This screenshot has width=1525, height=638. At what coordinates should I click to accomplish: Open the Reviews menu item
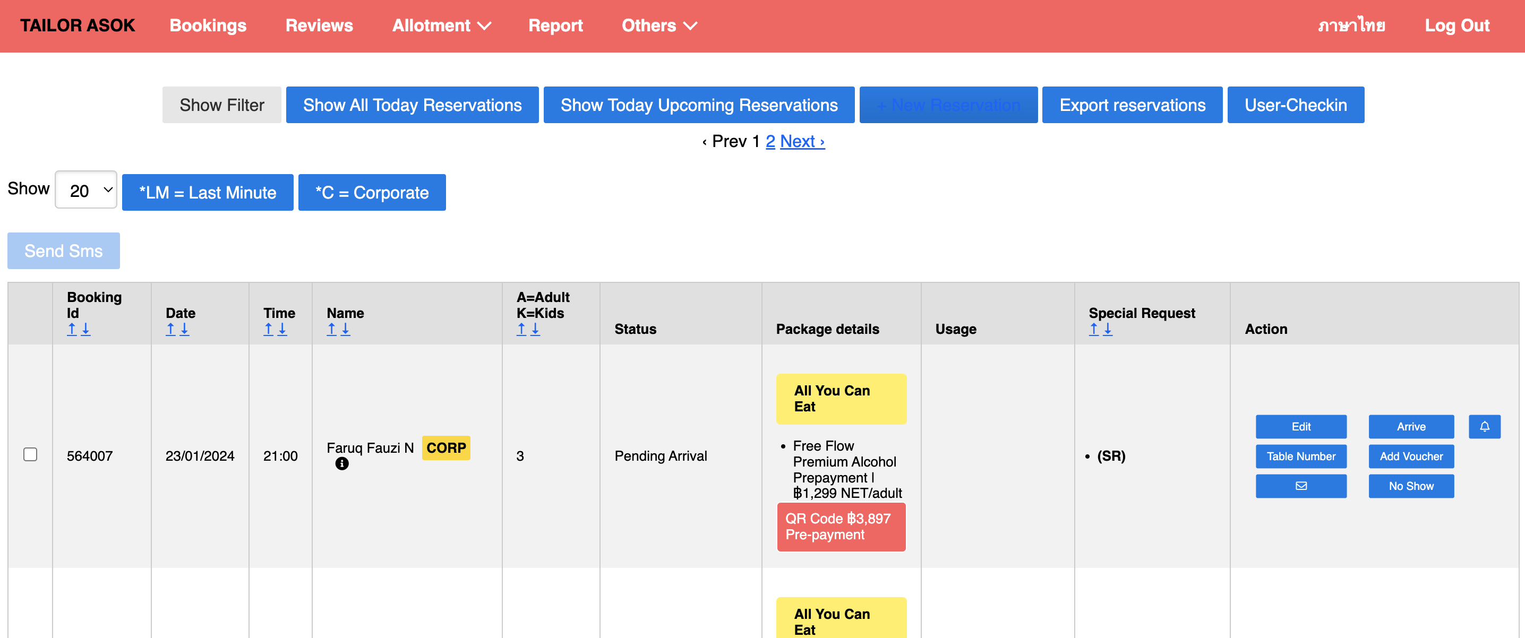click(x=319, y=25)
